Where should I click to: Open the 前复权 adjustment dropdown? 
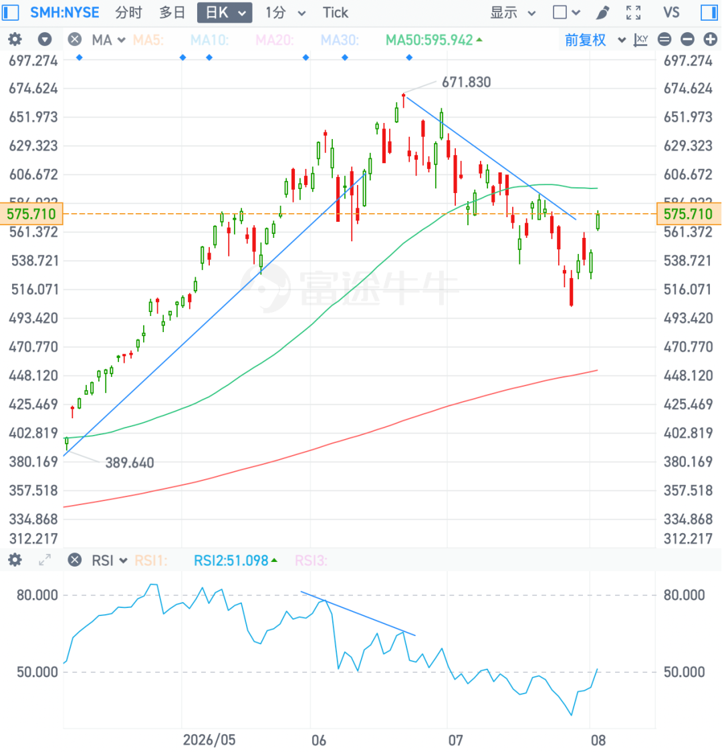[596, 39]
